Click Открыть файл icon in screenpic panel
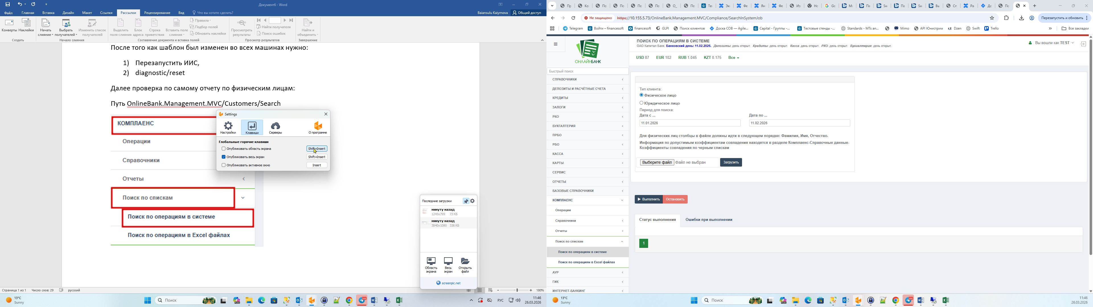 pos(465,264)
